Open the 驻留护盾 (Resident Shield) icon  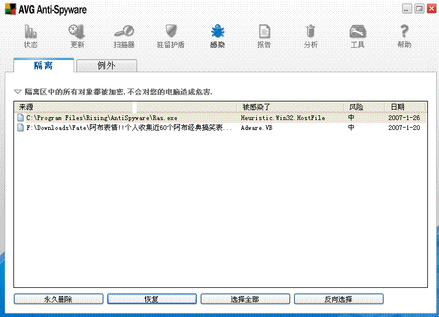[x=171, y=31]
